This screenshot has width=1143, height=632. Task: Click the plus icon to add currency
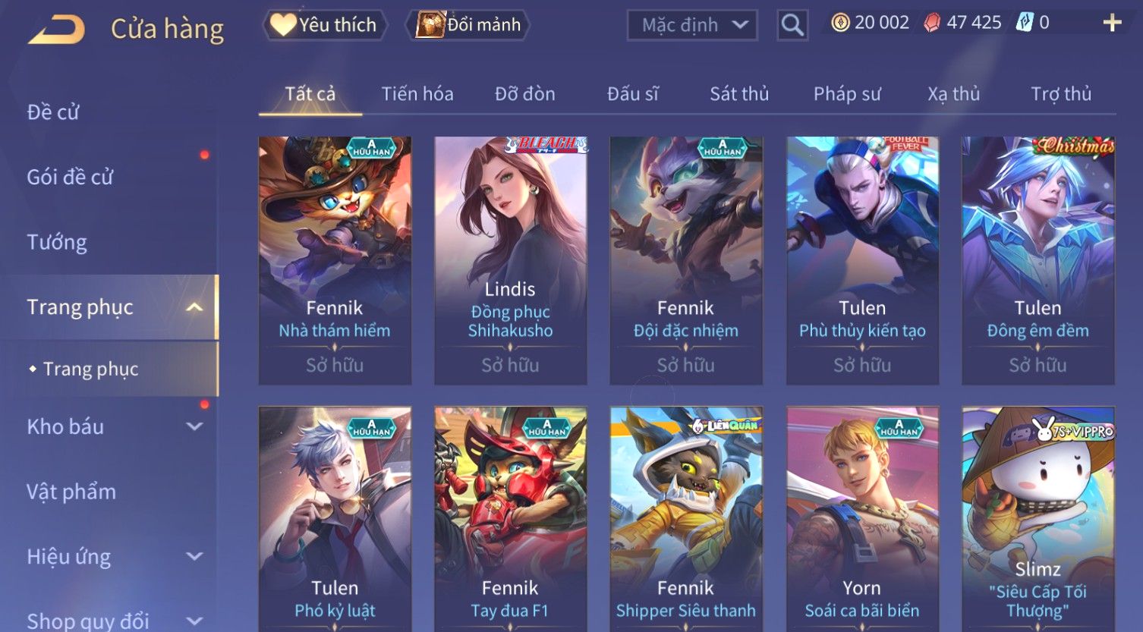1112,23
